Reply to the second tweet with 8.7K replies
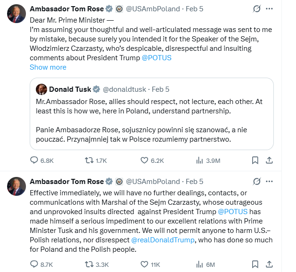This screenshot has height=272, width=296. point(34,264)
